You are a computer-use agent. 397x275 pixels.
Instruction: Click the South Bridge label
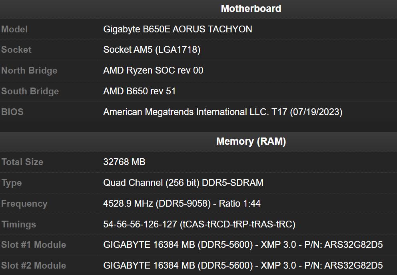point(30,91)
